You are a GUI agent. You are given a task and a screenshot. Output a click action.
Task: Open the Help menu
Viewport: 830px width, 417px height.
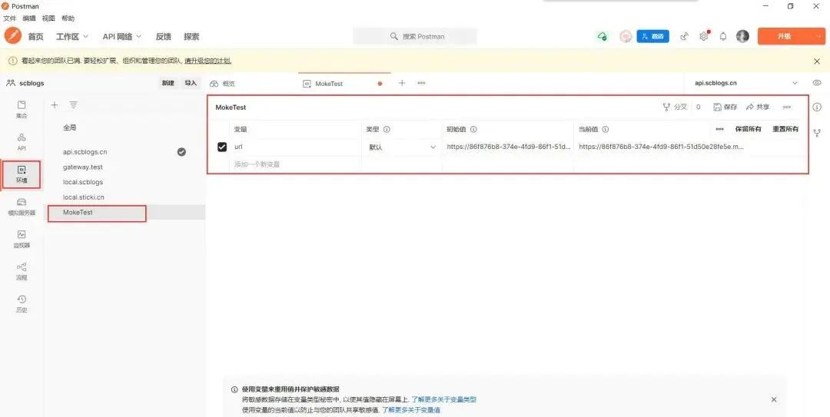tap(68, 18)
